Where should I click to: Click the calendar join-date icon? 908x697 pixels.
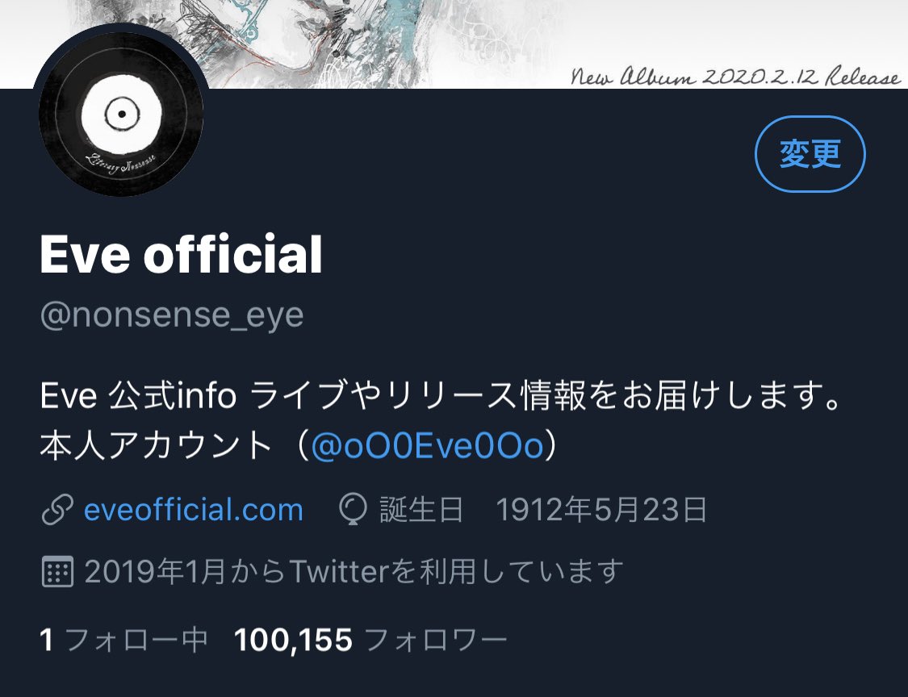[x=57, y=571]
